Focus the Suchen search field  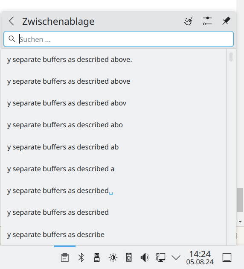119,39
